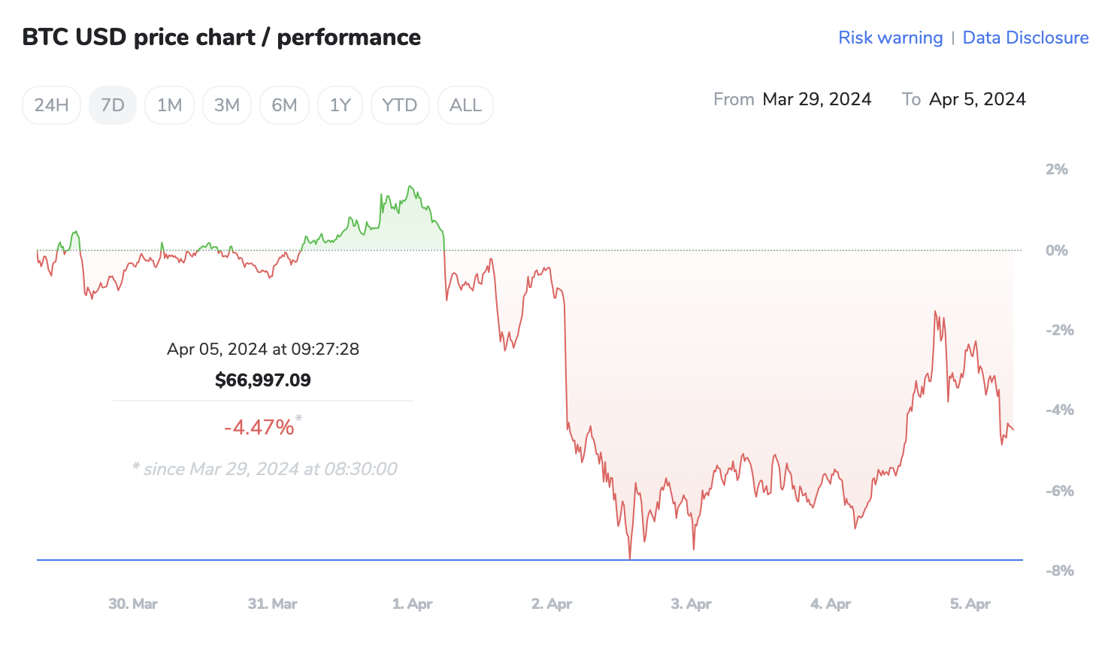
Task: Click the 0% baseline axis label
Action: click(x=1056, y=250)
